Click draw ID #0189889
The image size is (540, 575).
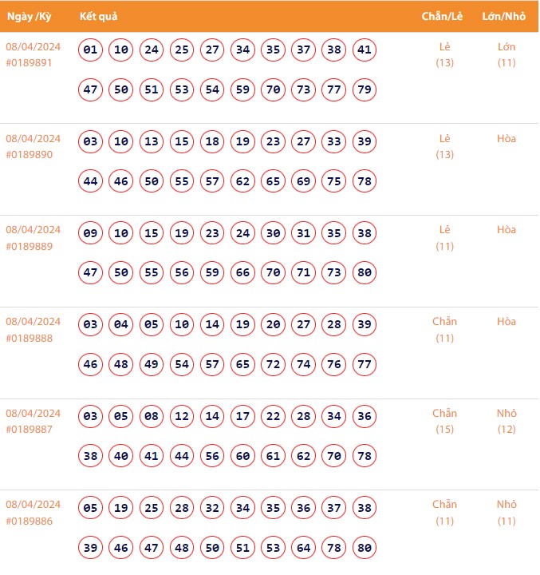29,247
